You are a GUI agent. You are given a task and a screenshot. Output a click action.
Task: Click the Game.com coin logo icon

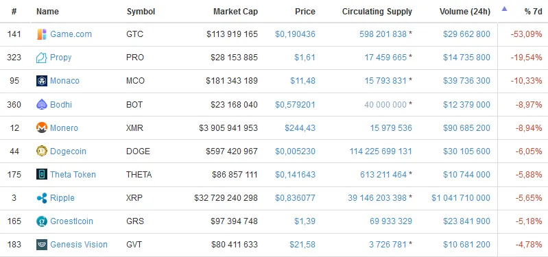pyautogui.click(x=42, y=34)
